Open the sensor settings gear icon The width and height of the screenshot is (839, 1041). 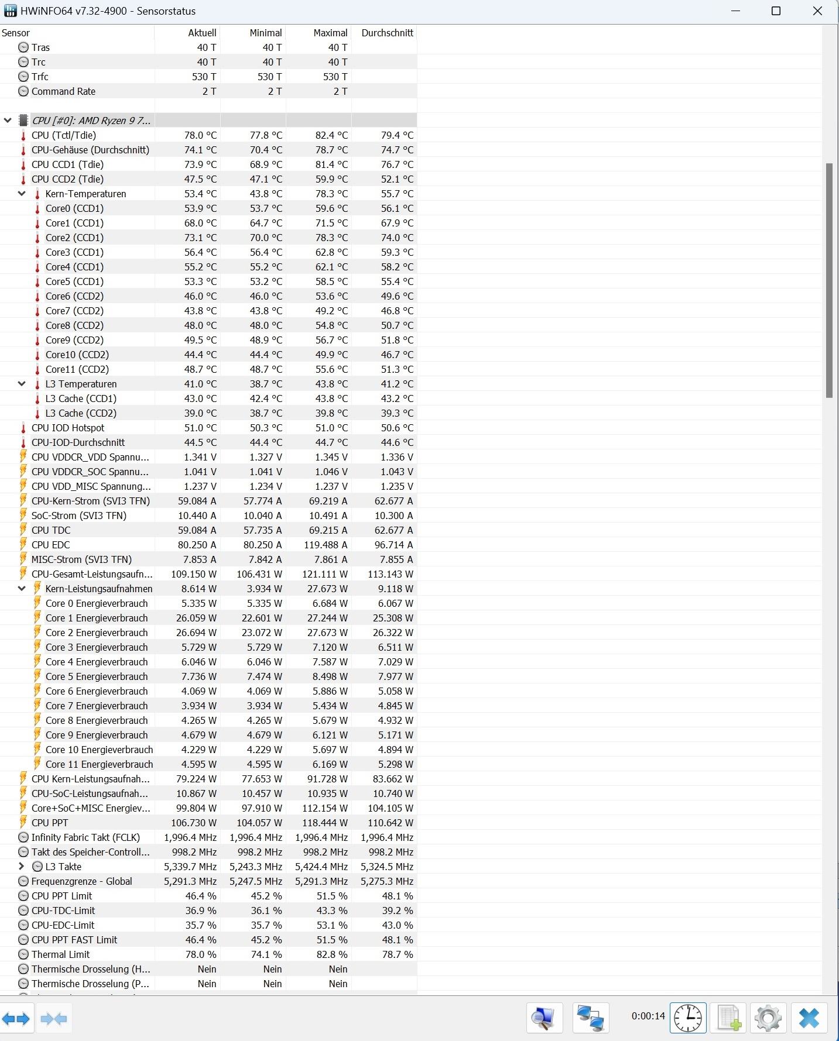768,1018
